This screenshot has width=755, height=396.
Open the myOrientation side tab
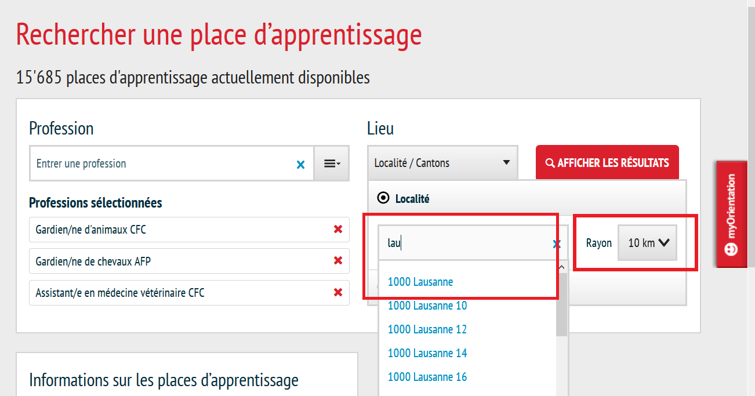(731, 214)
